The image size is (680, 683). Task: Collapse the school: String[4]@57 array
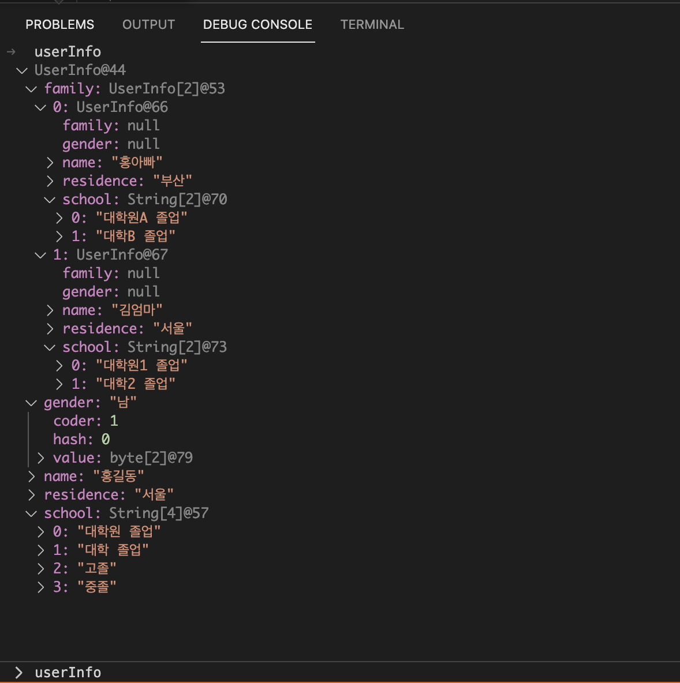coord(31,513)
